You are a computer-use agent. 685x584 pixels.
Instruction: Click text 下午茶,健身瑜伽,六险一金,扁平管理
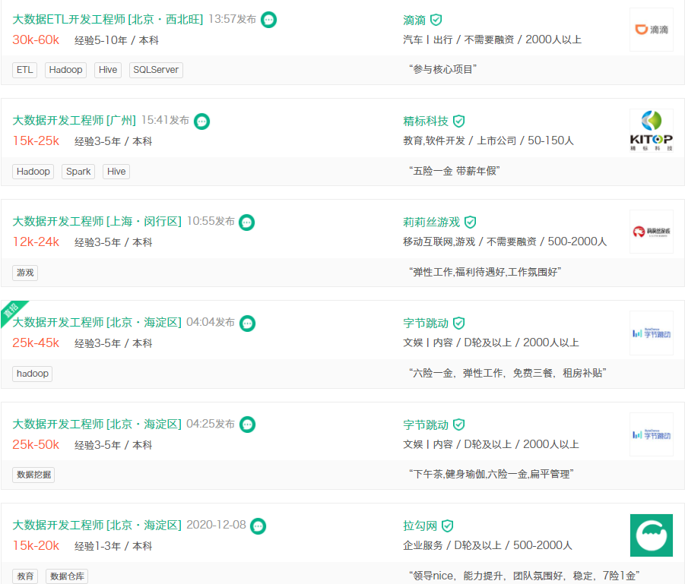pos(491,475)
